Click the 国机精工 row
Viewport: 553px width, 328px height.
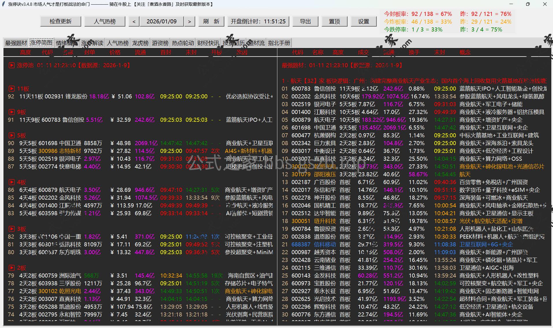(x=414, y=205)
